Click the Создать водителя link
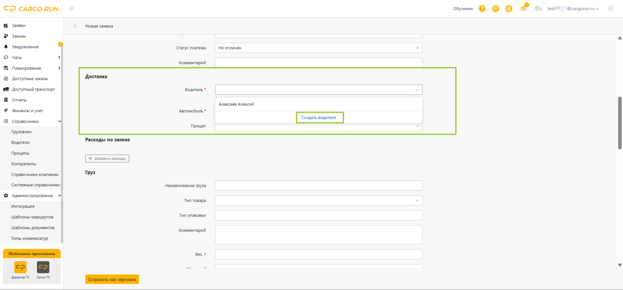The height and width of the screenshot is (290, 623). pos(319,118)
